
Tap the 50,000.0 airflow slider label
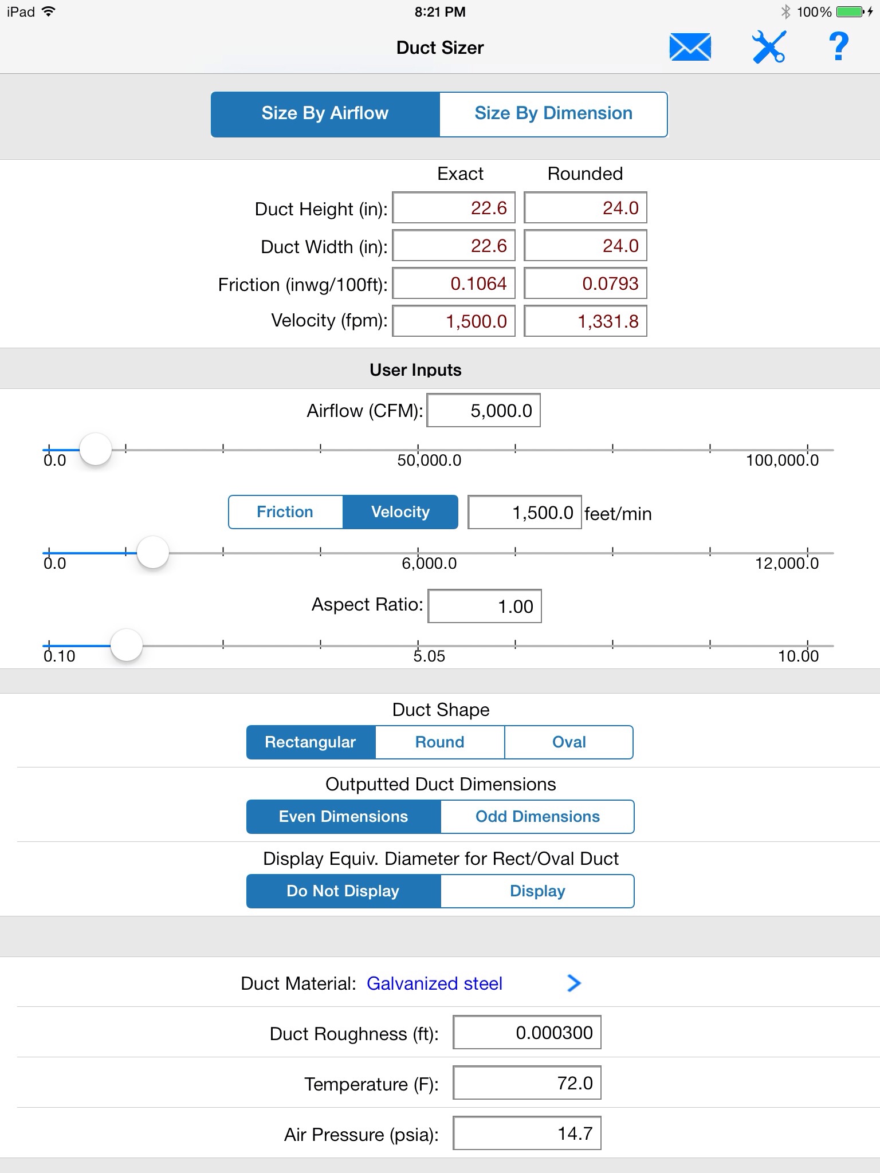(429, 460)
